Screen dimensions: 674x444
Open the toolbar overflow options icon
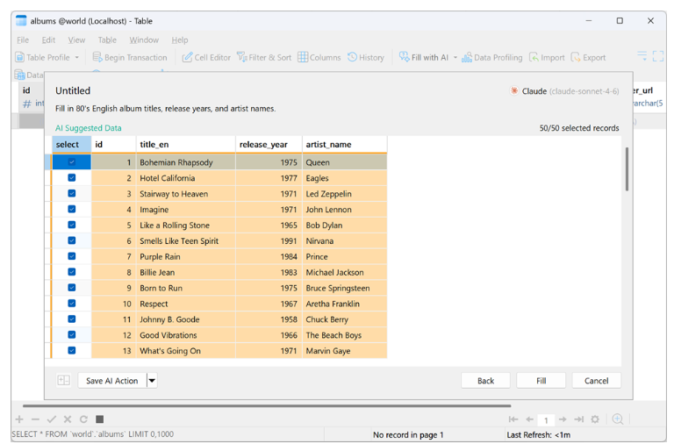pyautogui.click(x=642, y=56)
